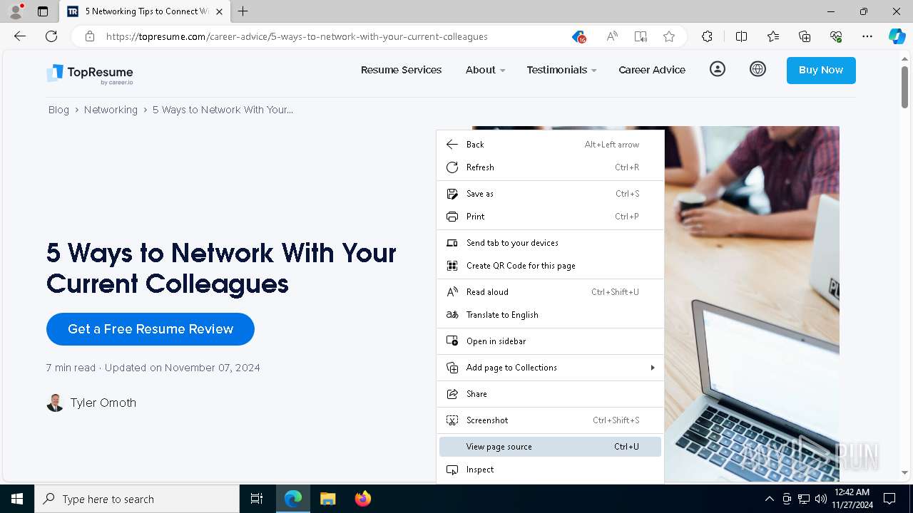Open Browser essentials heart icon
The height and width of the screenshot is (513, 913).
click(836, 36)
